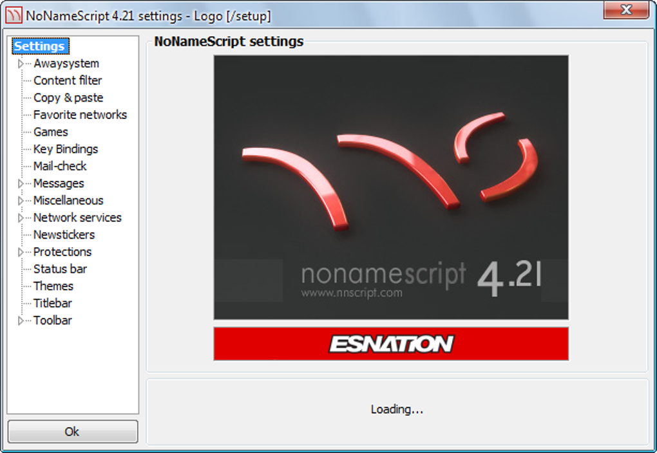
Task: Expand the Miscellaneous tree node
Action: pyautogui.click(x=20, y=201)
